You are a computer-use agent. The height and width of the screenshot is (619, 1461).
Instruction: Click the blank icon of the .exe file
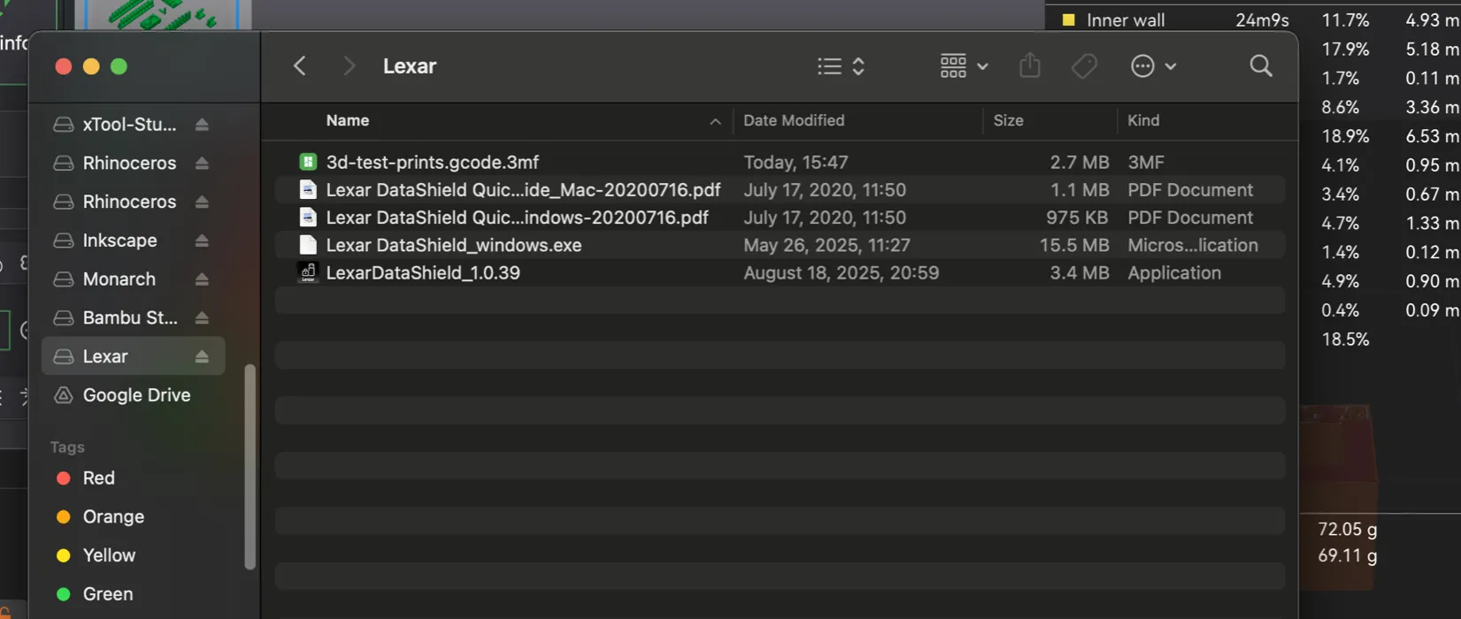tap(307, 244)
